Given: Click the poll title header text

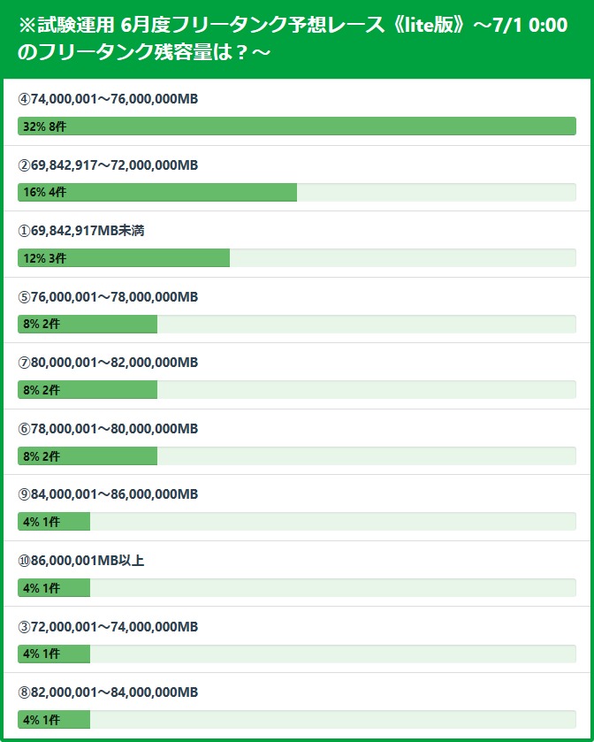Looking at the screenshot, I should 292,38.
